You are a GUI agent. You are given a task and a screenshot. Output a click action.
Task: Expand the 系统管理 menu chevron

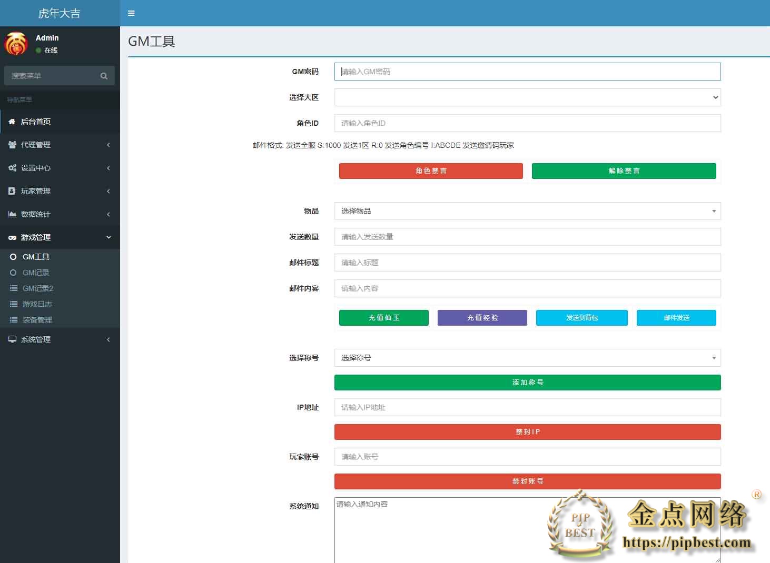pos(108,339)
